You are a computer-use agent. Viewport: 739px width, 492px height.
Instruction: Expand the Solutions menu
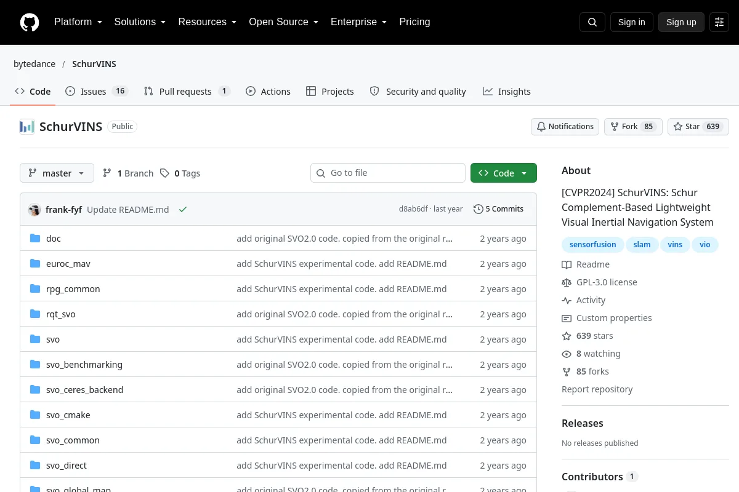coord(140,22)
